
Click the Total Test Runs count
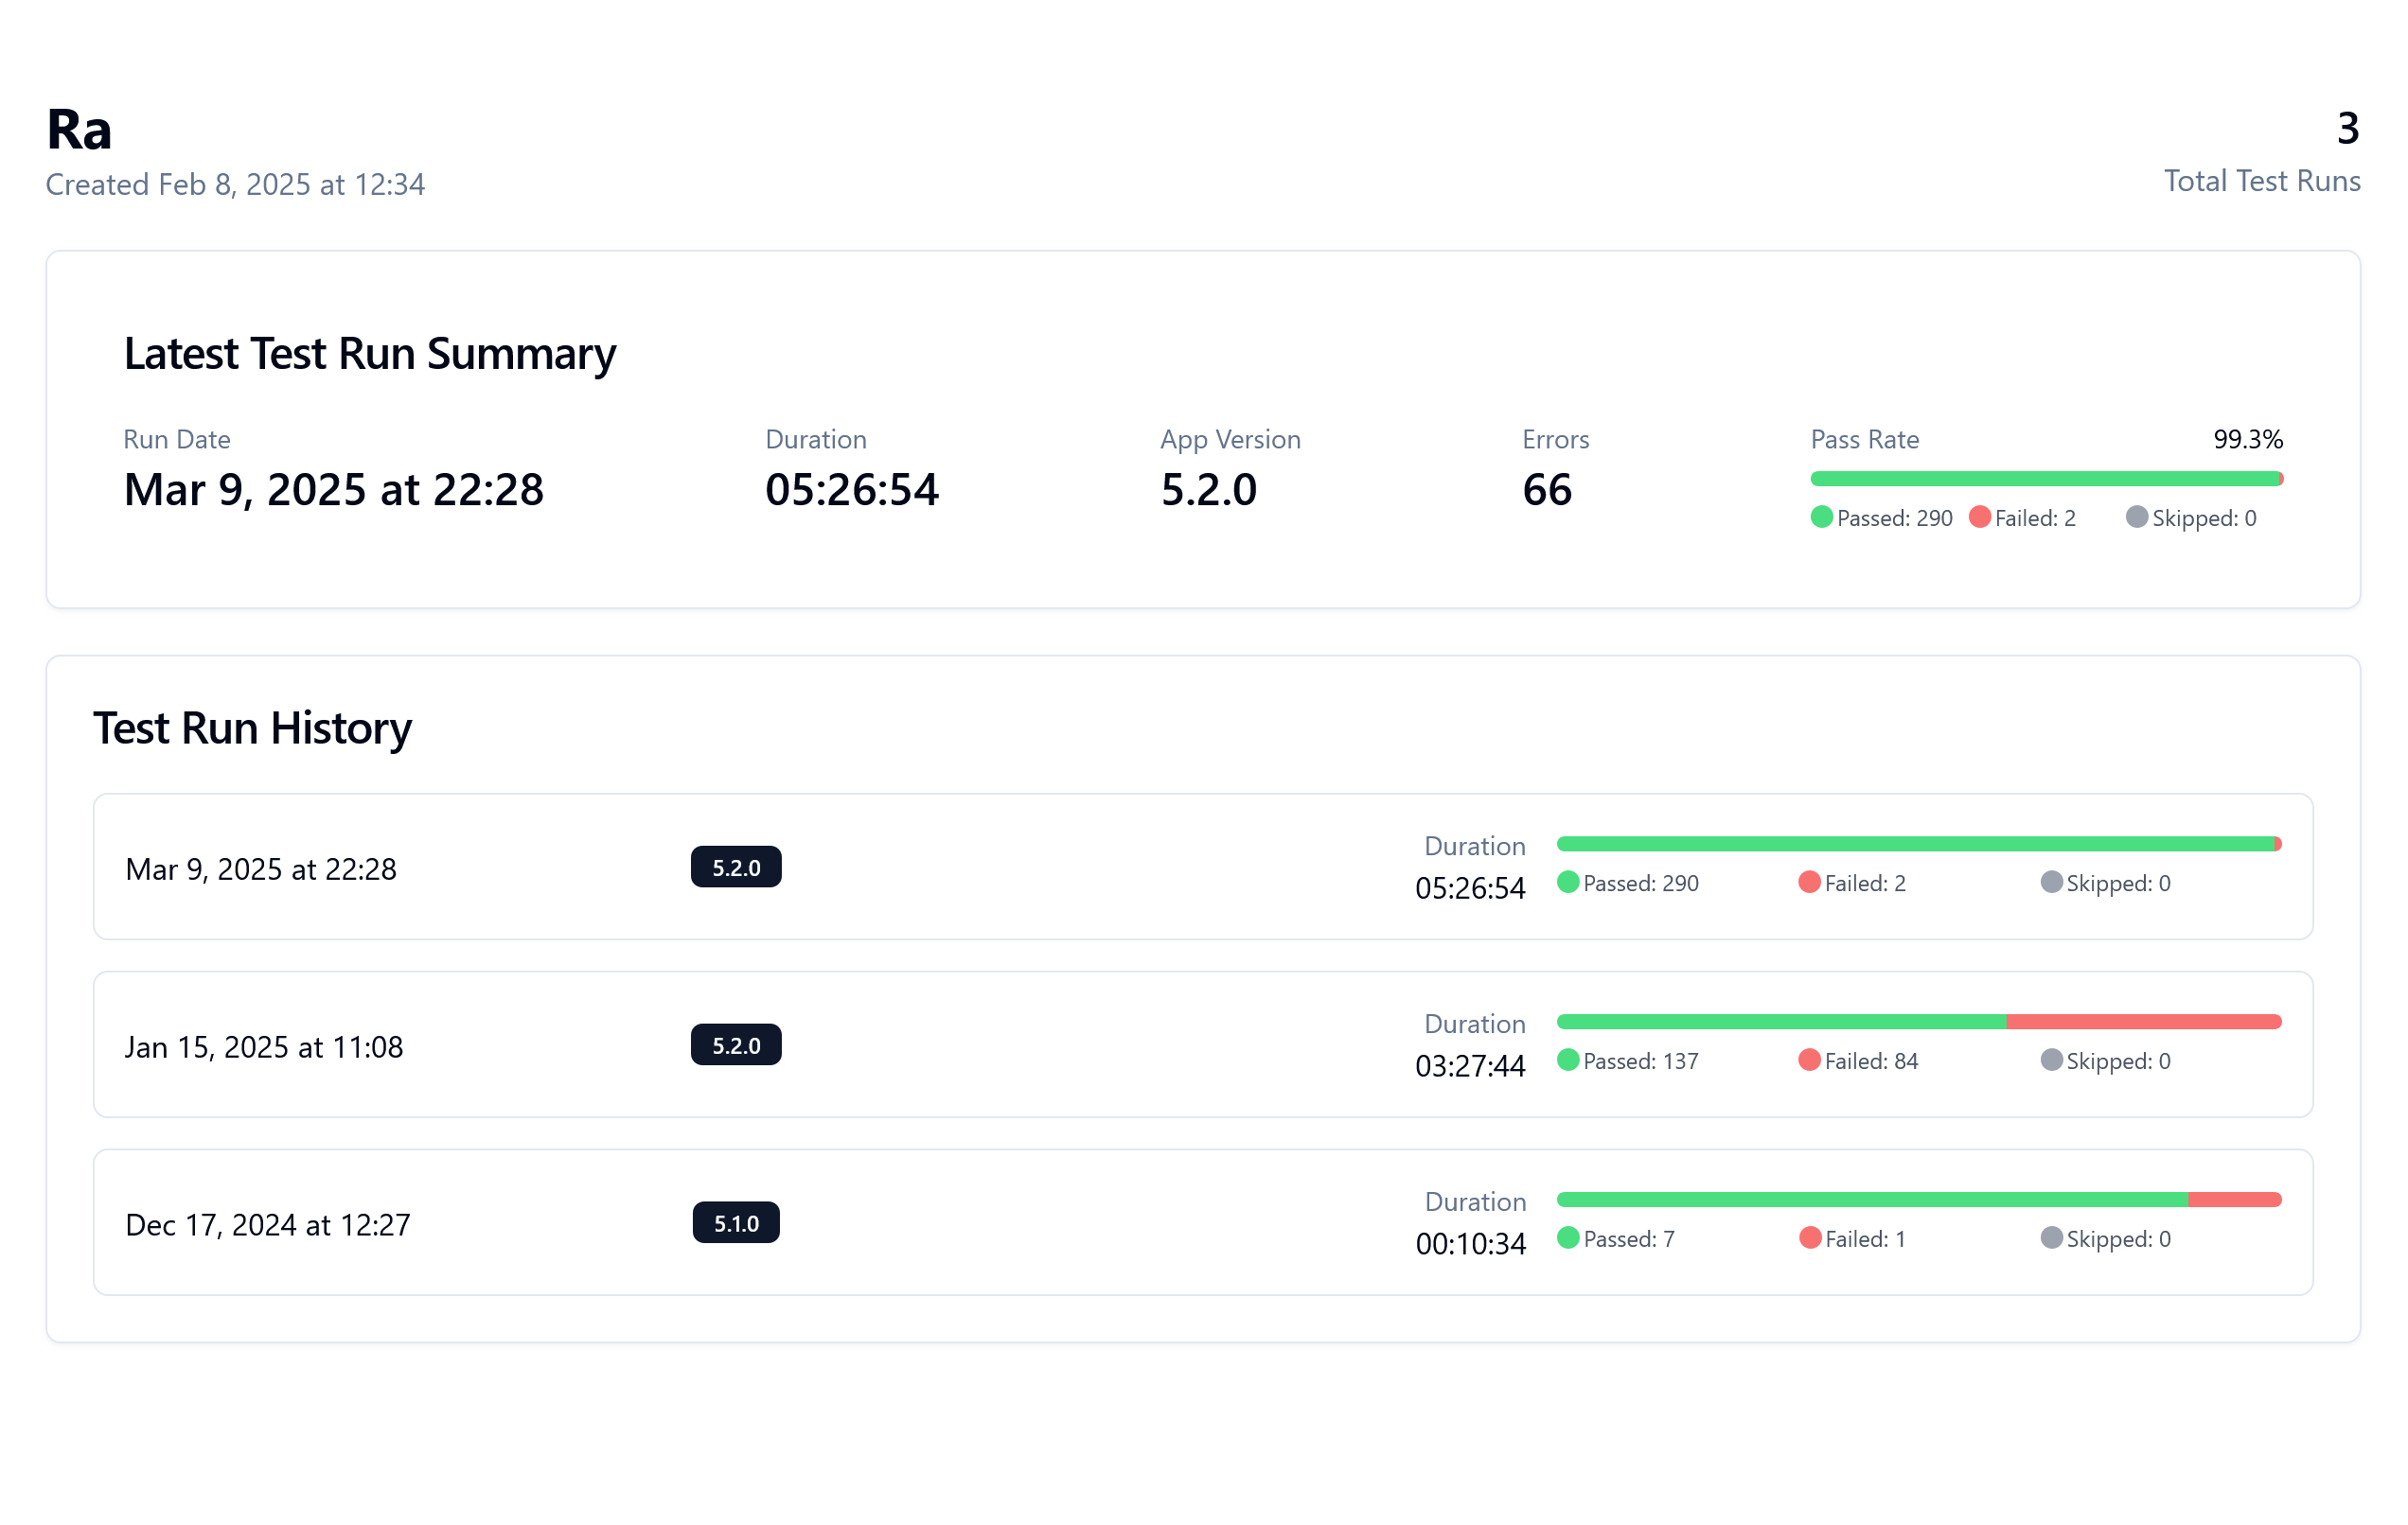click(2347, 128)
